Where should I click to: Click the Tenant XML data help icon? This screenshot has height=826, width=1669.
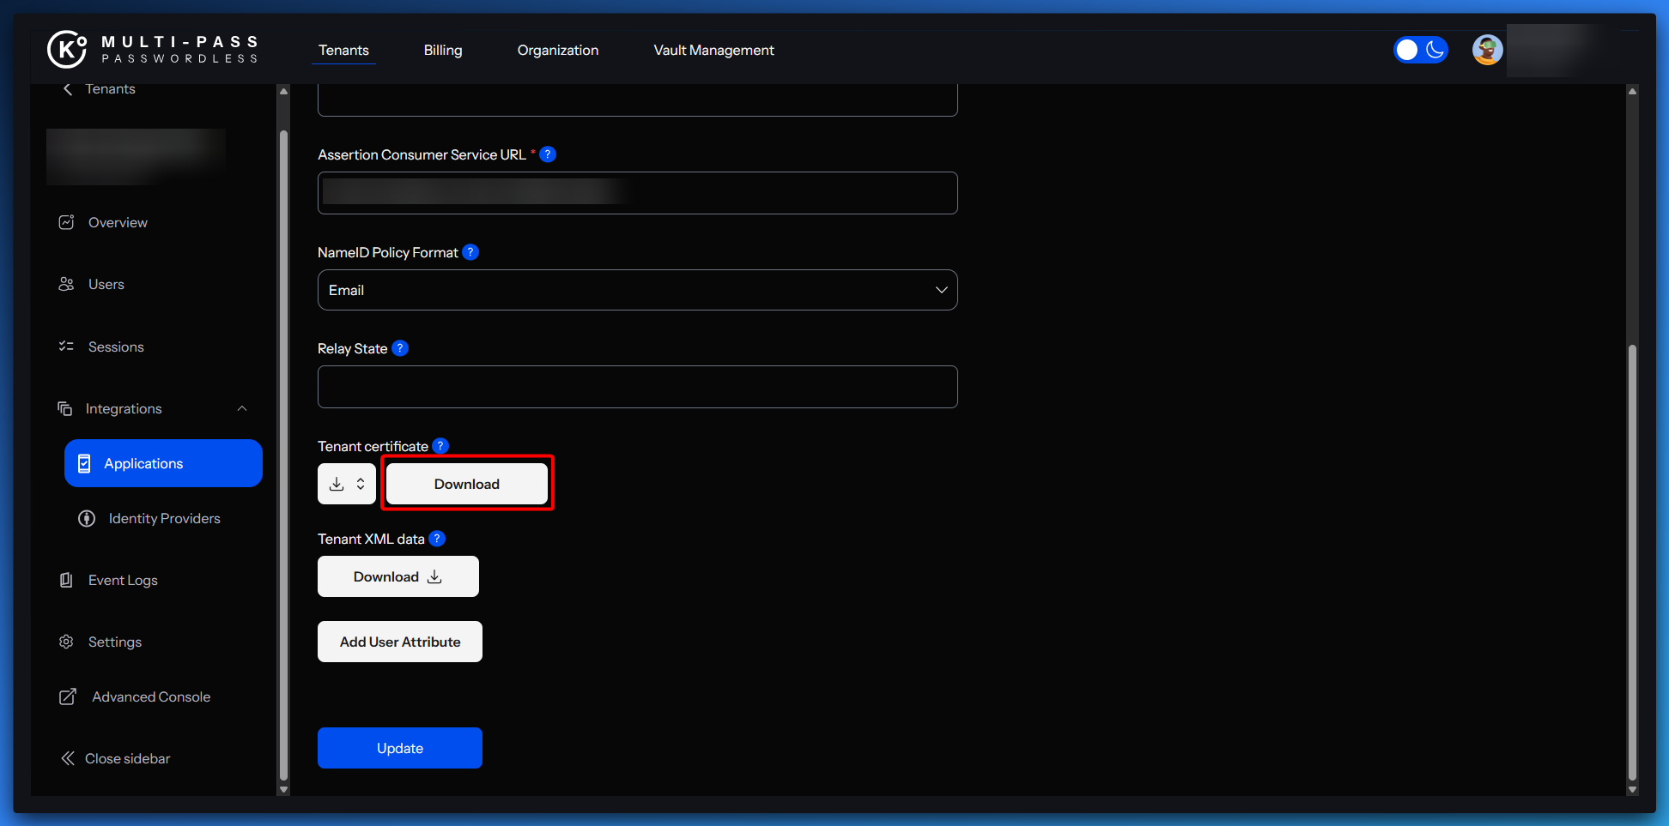437,539
